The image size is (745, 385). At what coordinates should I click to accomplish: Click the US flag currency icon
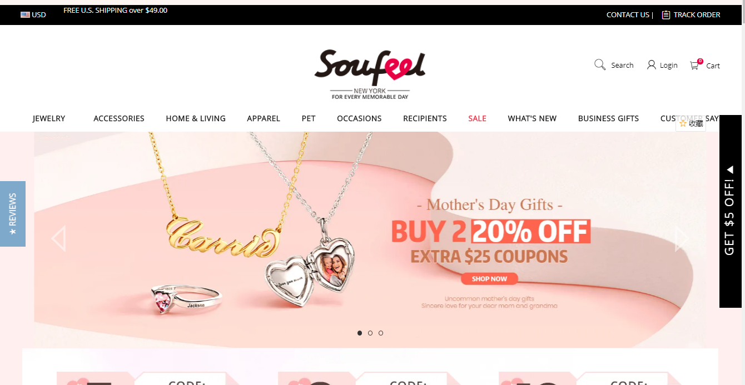[25, 15]
